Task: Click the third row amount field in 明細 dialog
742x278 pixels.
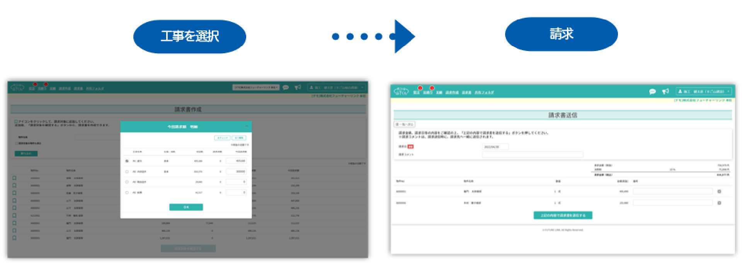Action: coord(236,182)
